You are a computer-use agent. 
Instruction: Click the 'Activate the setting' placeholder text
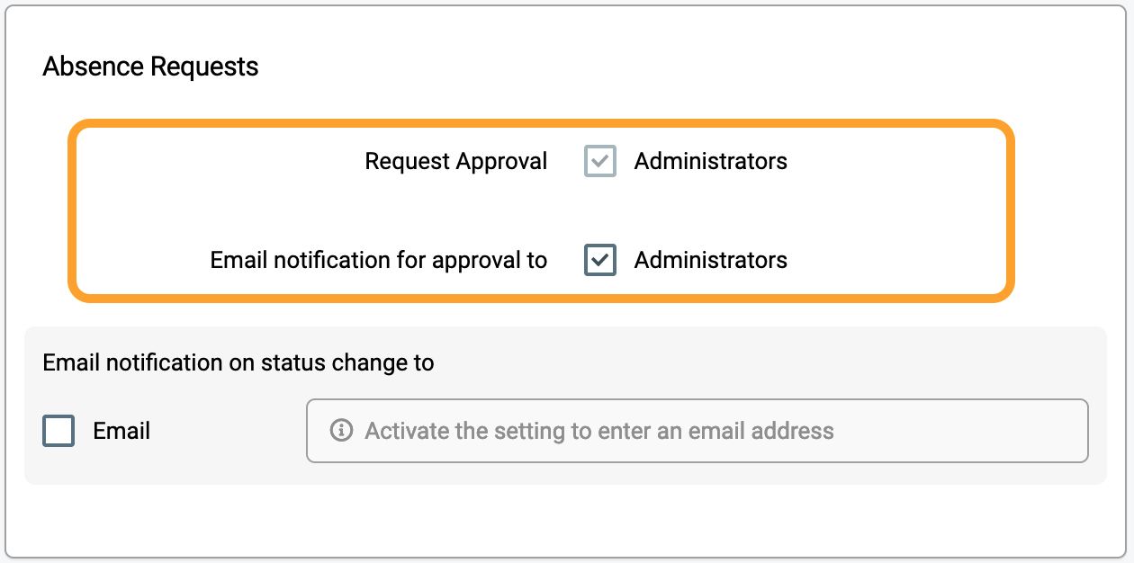pos(599,431)
